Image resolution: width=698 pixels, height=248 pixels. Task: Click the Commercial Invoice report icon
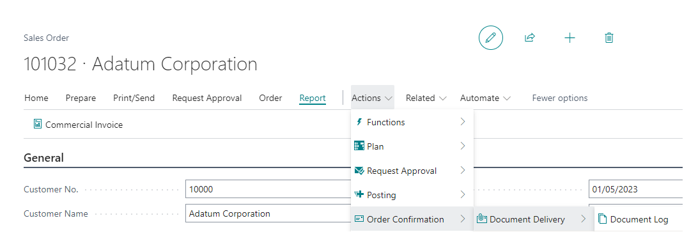[x=38, y=124]
